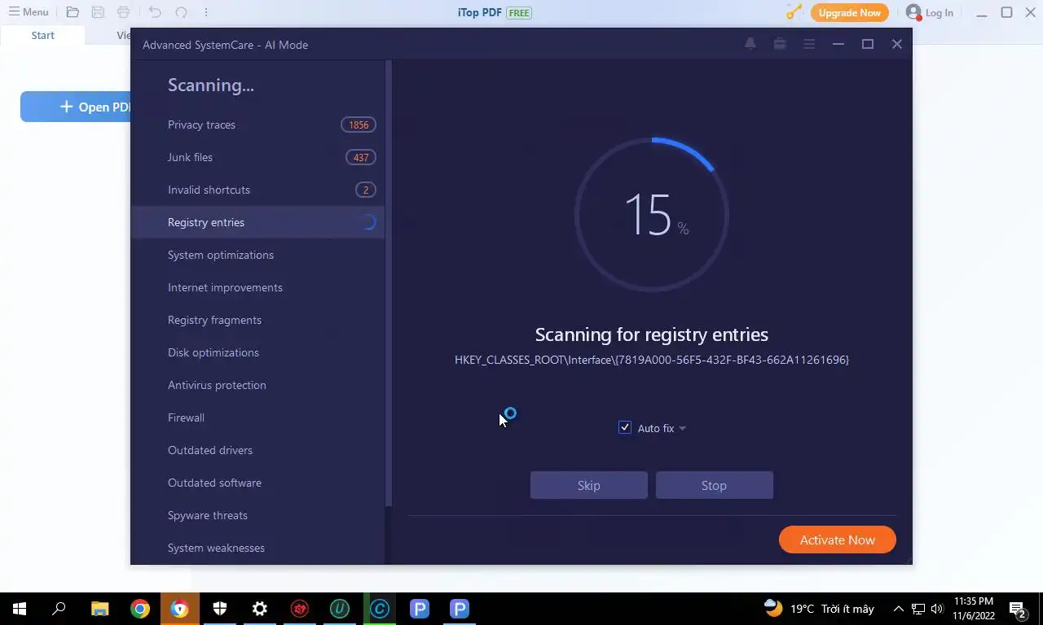Open the hamburger options menu in Advanced SystemCare
Image resolution: width=1043 pixels, height=625 pixels.
coord(809,44)
